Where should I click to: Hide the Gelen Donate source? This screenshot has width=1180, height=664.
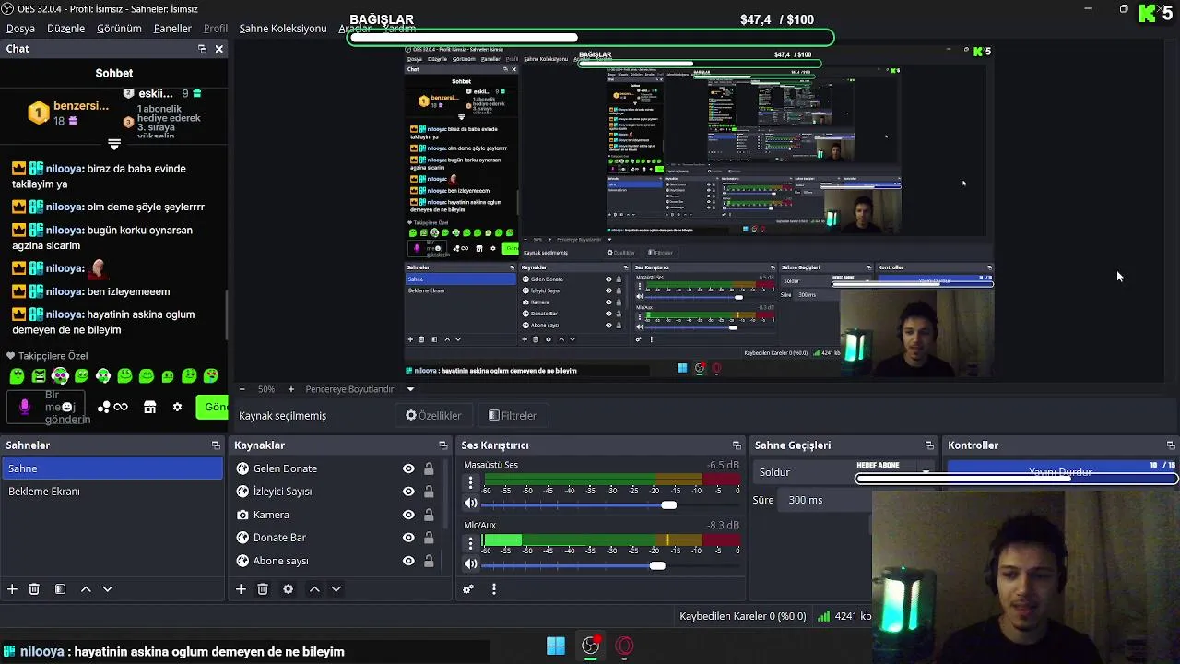(x=408, y=468)
